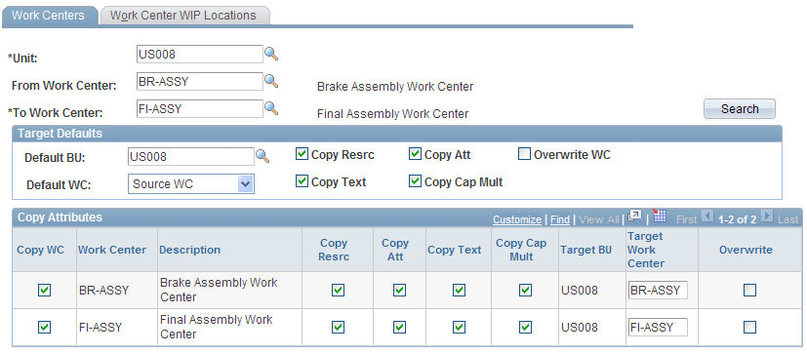The image size is (807, 354).
Task: Sort by Copy Cap Mult column header
Action: coord(521,250)
